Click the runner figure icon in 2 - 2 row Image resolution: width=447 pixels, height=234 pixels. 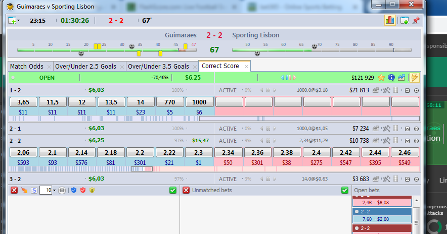386,141
